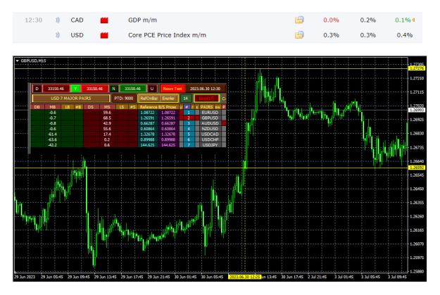The height and width of the screenshot is (295, 440).
Task: Click the 1.08722 teal reference price for EURUSD
Action: tap(147, 113)
